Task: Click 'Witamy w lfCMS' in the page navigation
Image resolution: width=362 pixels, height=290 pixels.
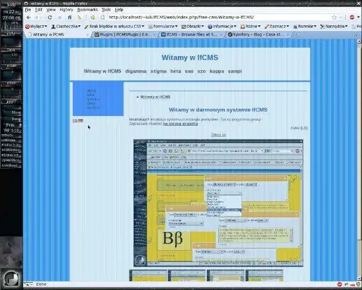Action: click(x=103, y=71)
